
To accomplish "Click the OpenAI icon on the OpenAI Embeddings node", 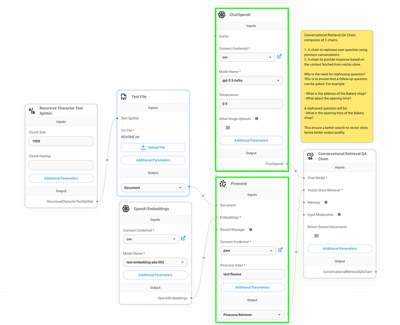I will click(125, 208).
